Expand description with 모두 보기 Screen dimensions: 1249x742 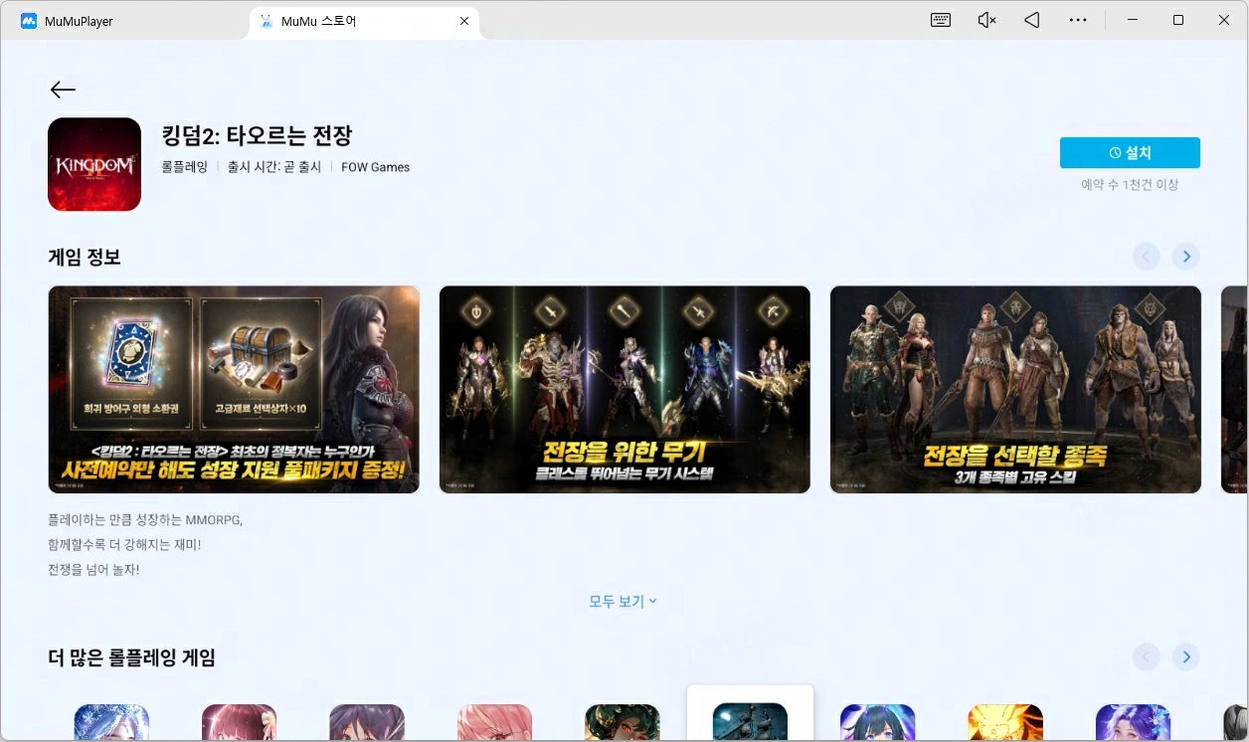(x=623, y=602)
